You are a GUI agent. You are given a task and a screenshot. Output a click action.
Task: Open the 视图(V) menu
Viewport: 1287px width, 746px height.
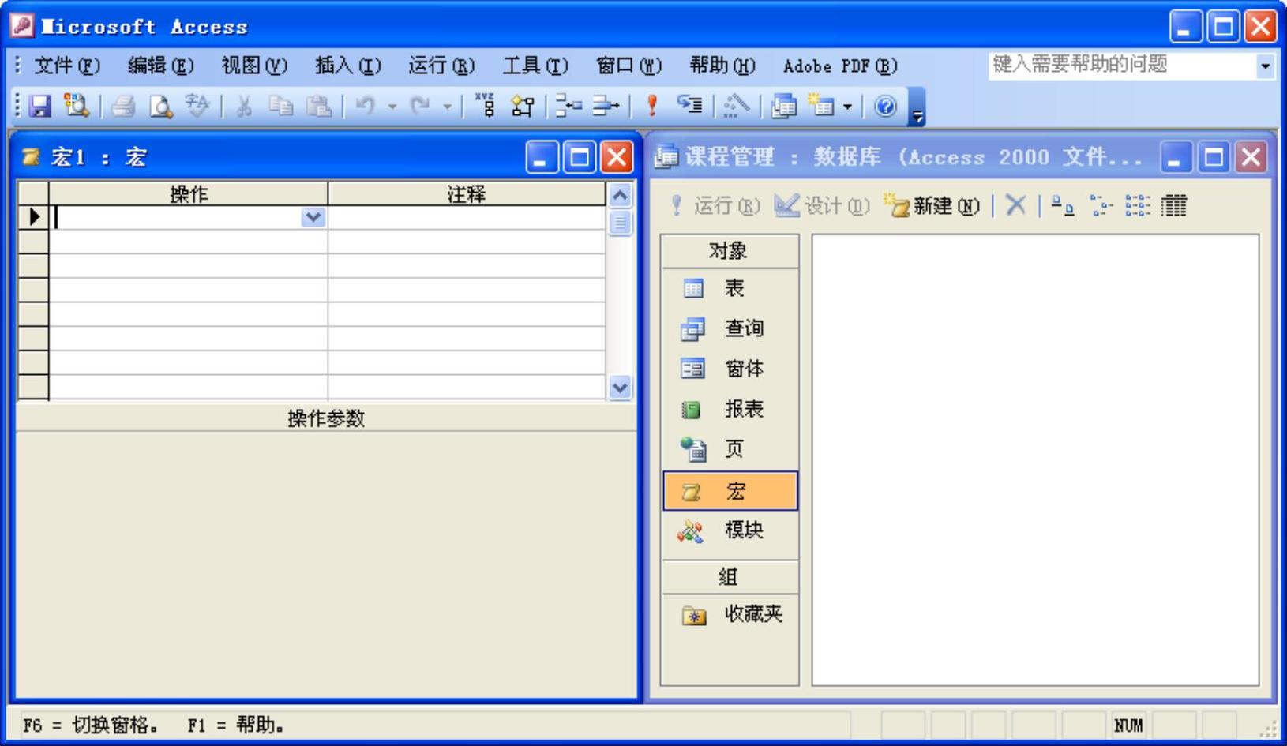254,66
